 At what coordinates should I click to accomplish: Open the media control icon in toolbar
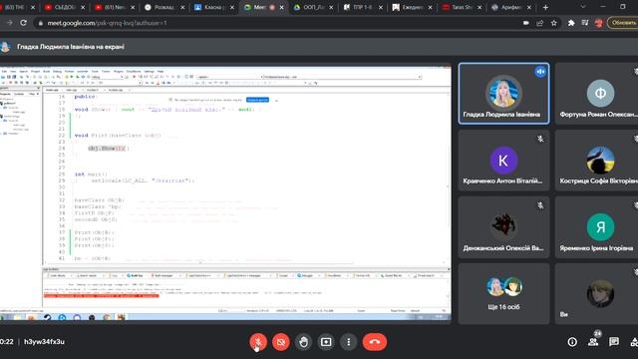(x=585, y=23)
